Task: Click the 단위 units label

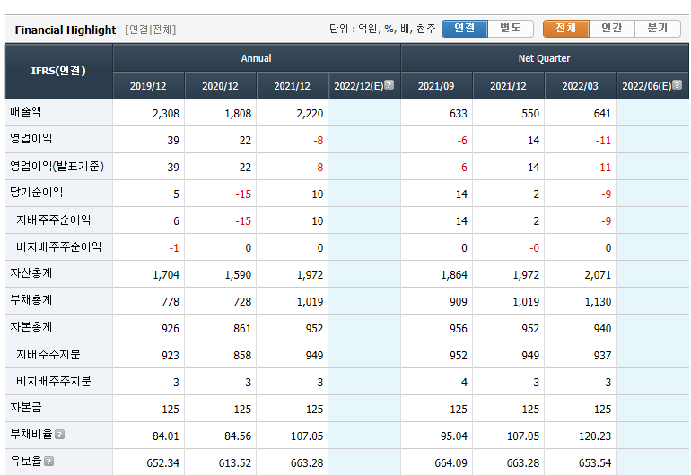Action: coord(382,29)
